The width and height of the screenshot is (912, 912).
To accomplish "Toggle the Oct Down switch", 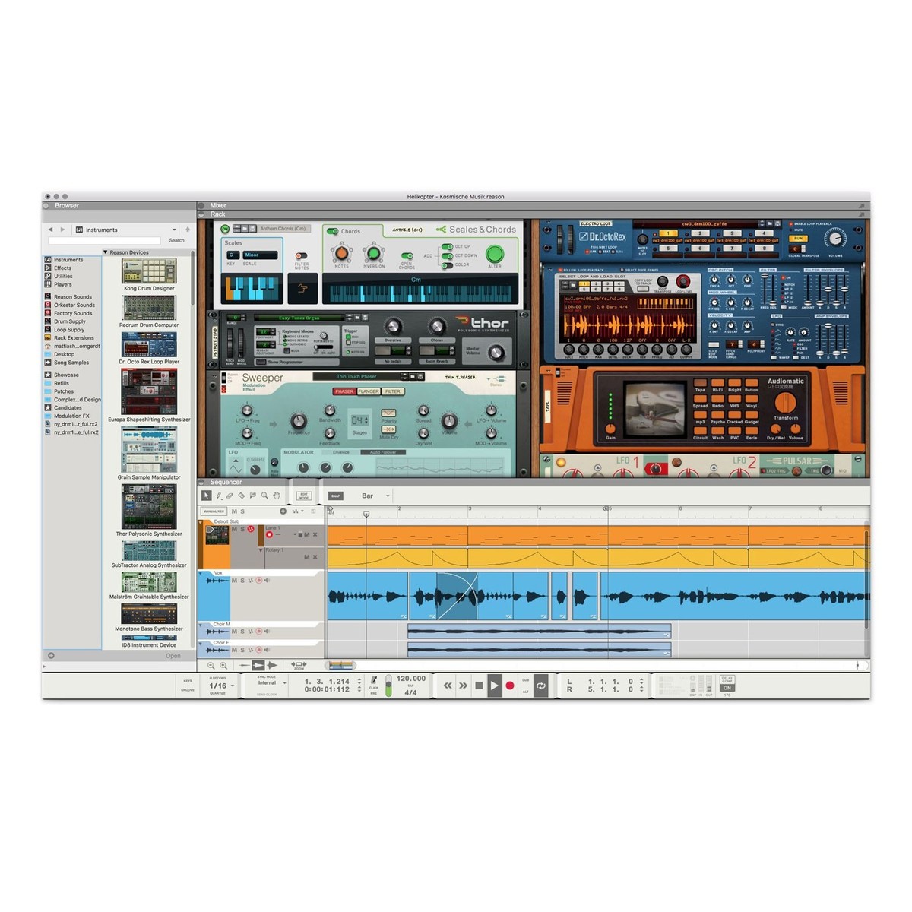I will coord(447,256).
